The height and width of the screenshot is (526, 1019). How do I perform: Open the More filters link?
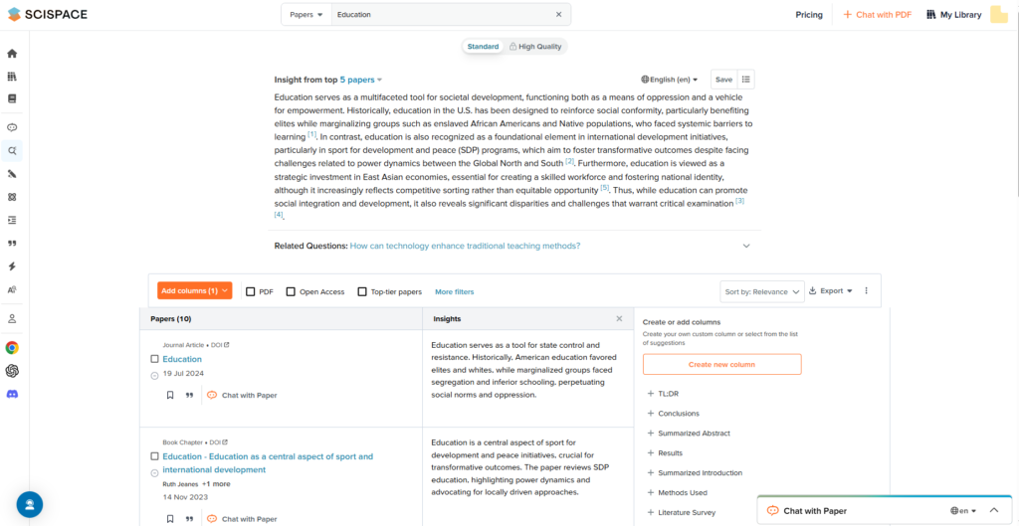point(454,291)
